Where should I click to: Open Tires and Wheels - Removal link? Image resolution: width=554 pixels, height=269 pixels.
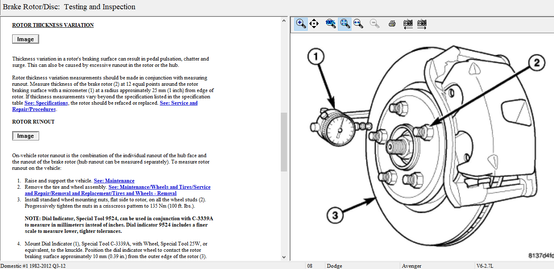tap(118, 190)
